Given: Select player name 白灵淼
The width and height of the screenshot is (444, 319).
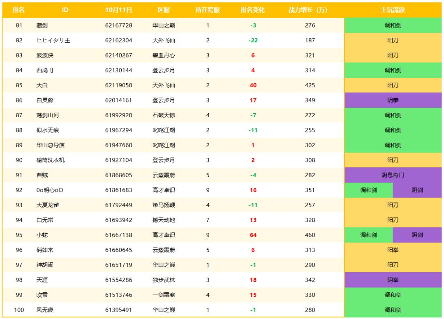Looking at the screenshot, I should pos(45,100).
